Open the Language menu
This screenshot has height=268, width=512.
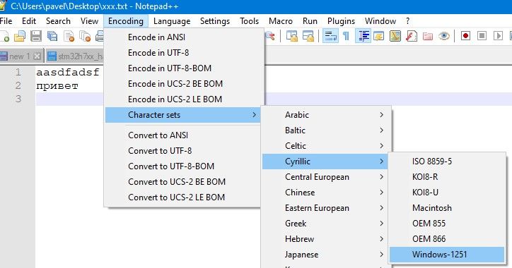[172, 21]
